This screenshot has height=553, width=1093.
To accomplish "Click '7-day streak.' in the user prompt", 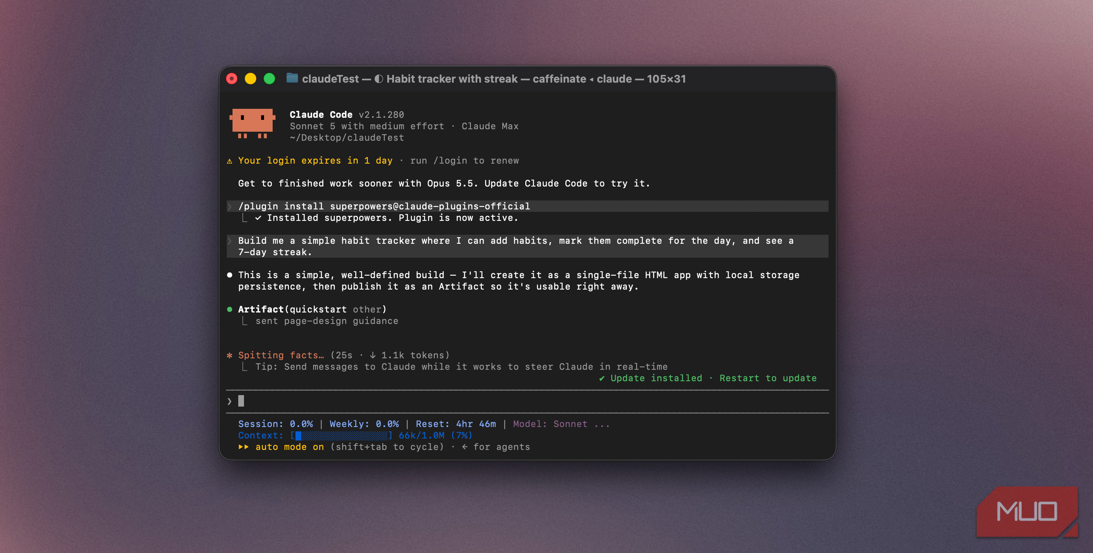I will tap(275, 252).
